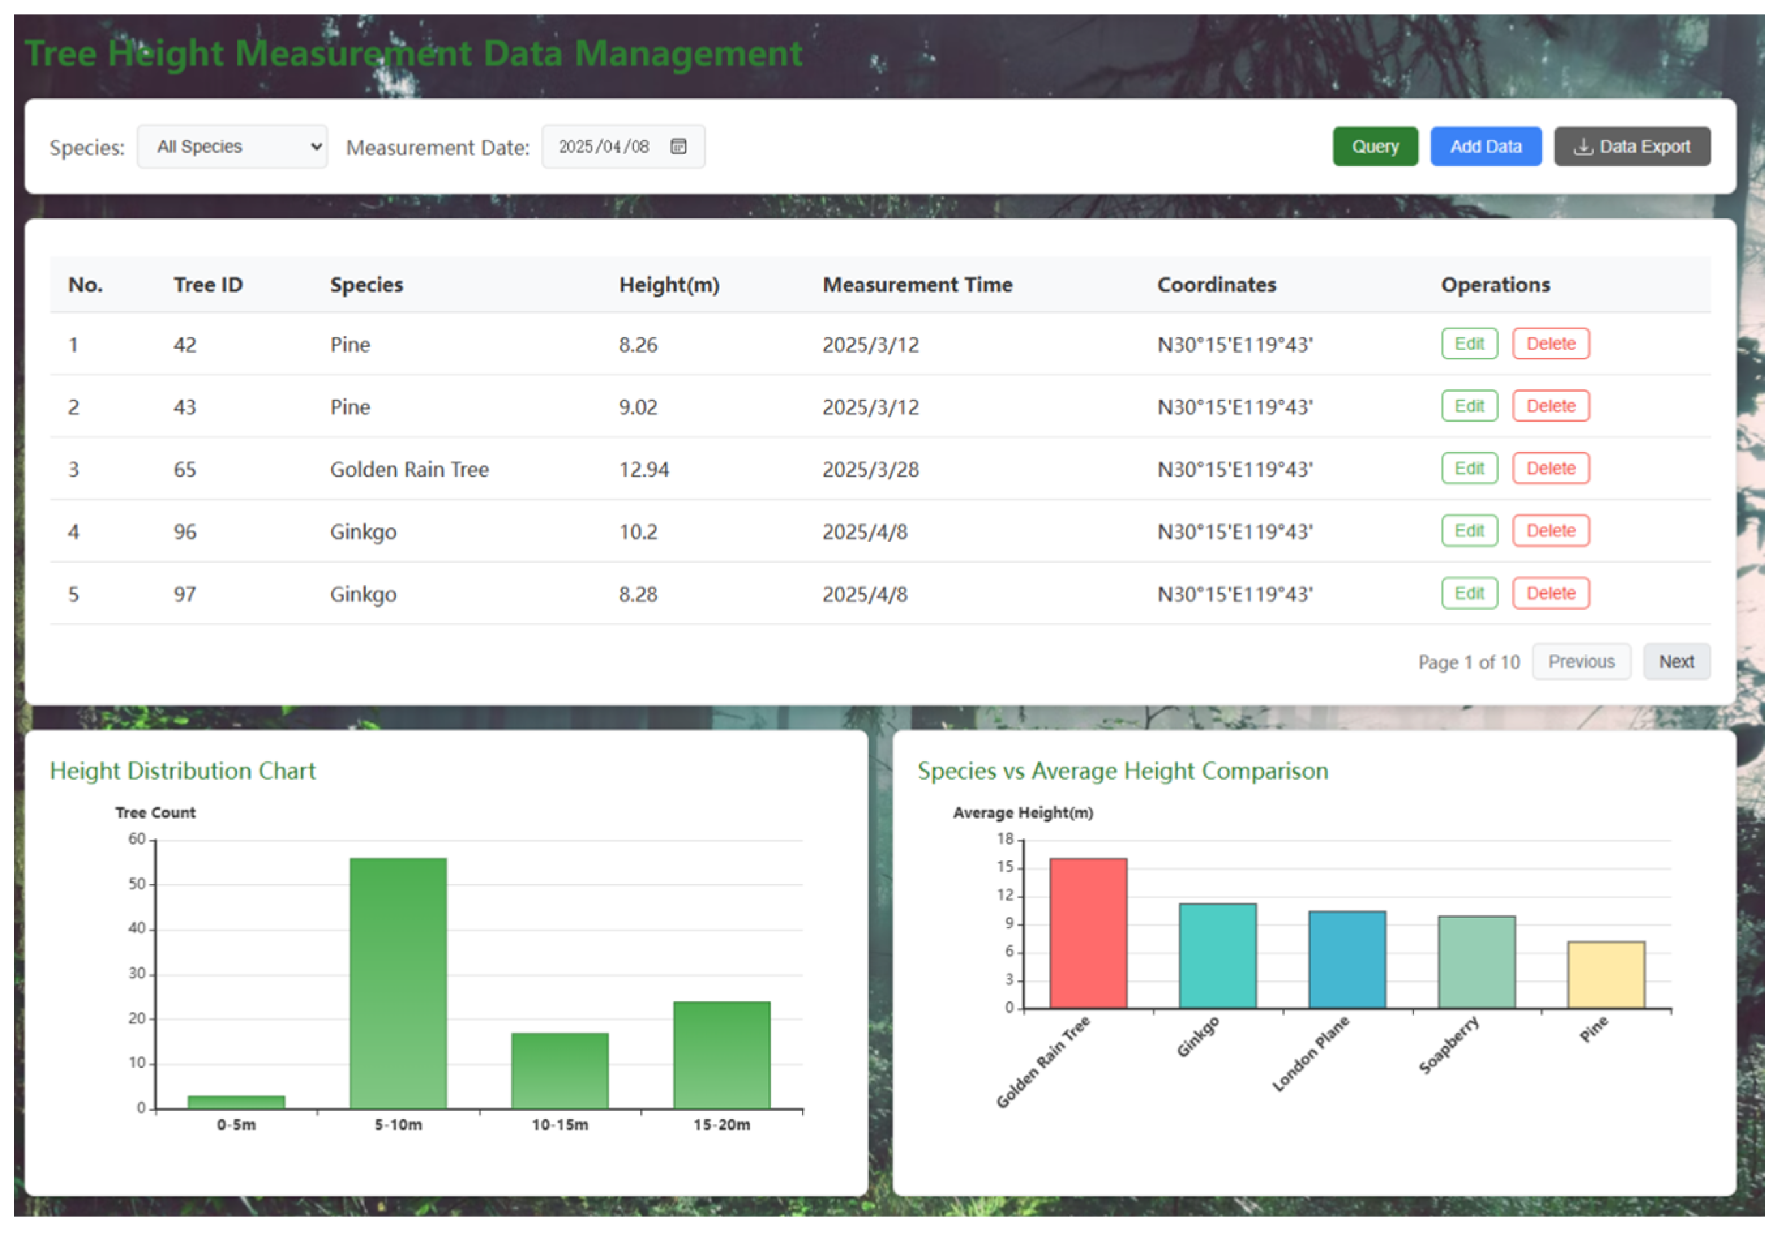Delete the Golden Rain Tree row

click(x=1550, y=468)
